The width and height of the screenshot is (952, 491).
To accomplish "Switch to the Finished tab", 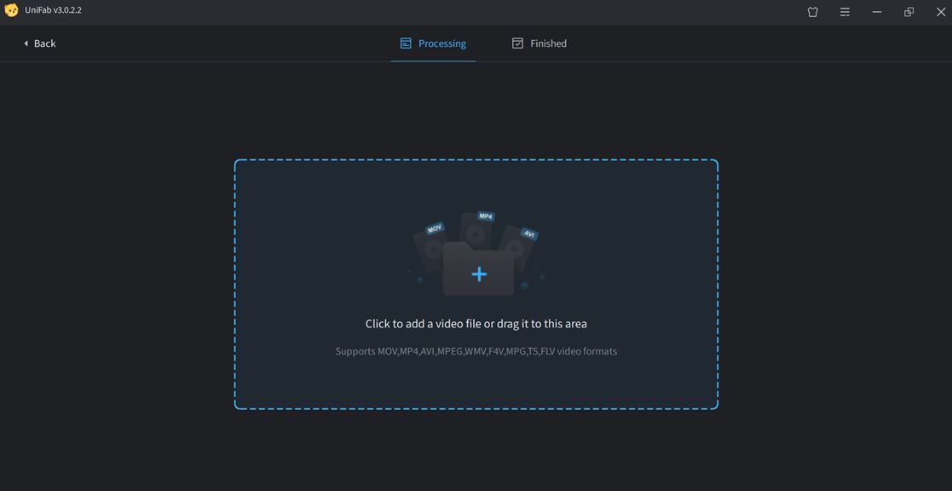I will click(x=548, y=43).
